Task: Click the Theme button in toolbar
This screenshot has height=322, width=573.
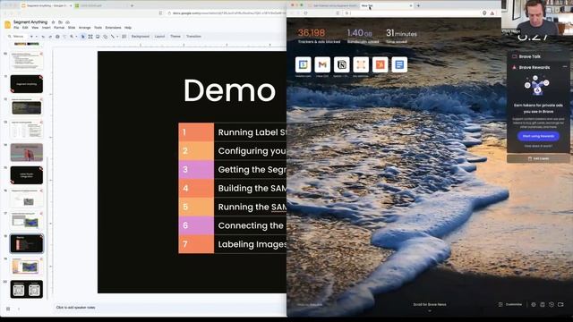Action: (x=175, y=37)
